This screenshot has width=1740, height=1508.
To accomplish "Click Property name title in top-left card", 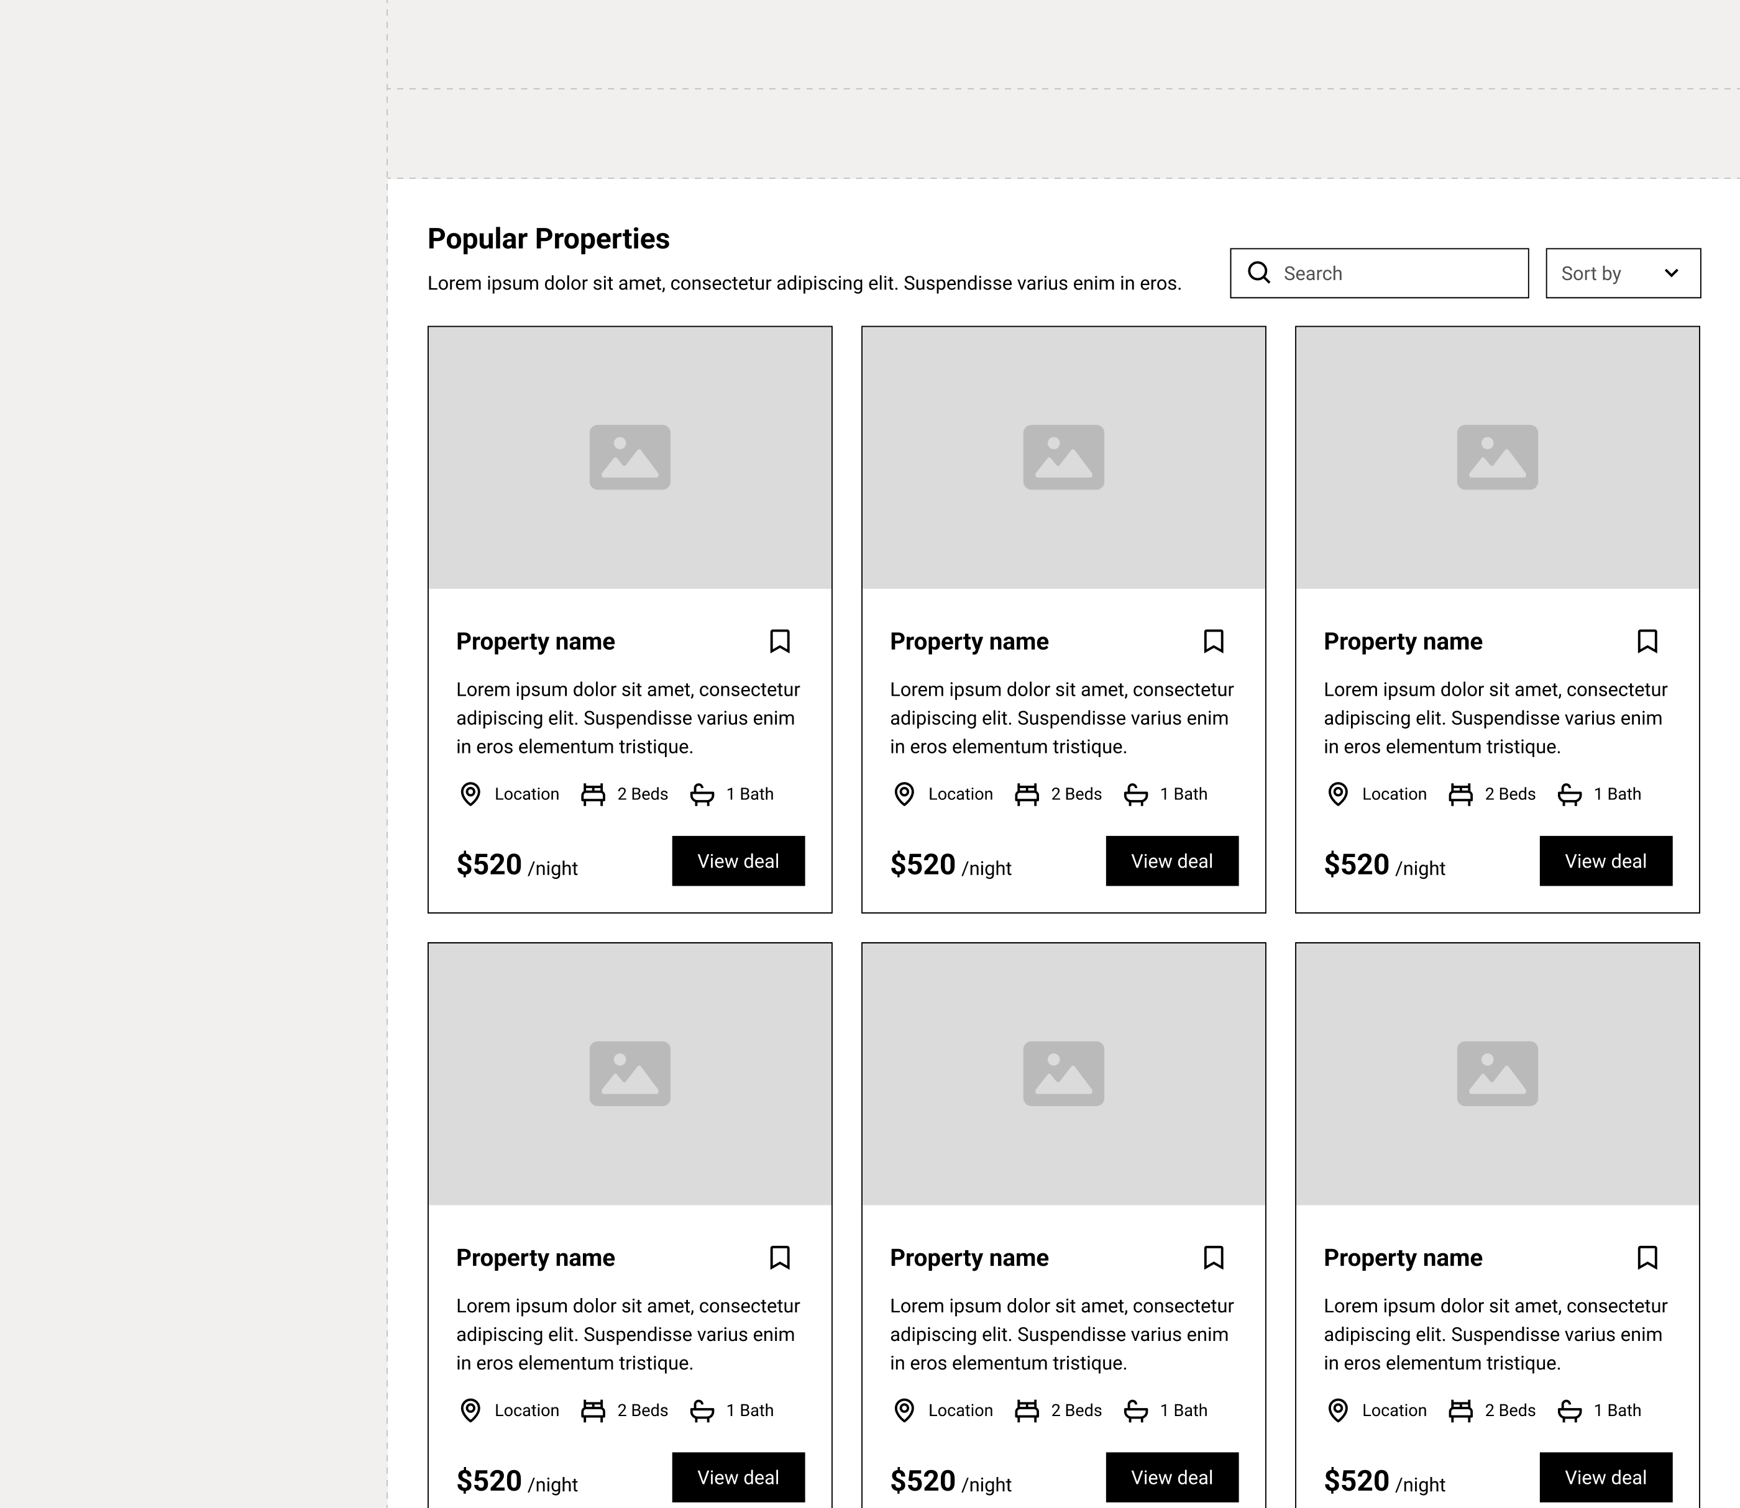I will [x=536, y=641].
